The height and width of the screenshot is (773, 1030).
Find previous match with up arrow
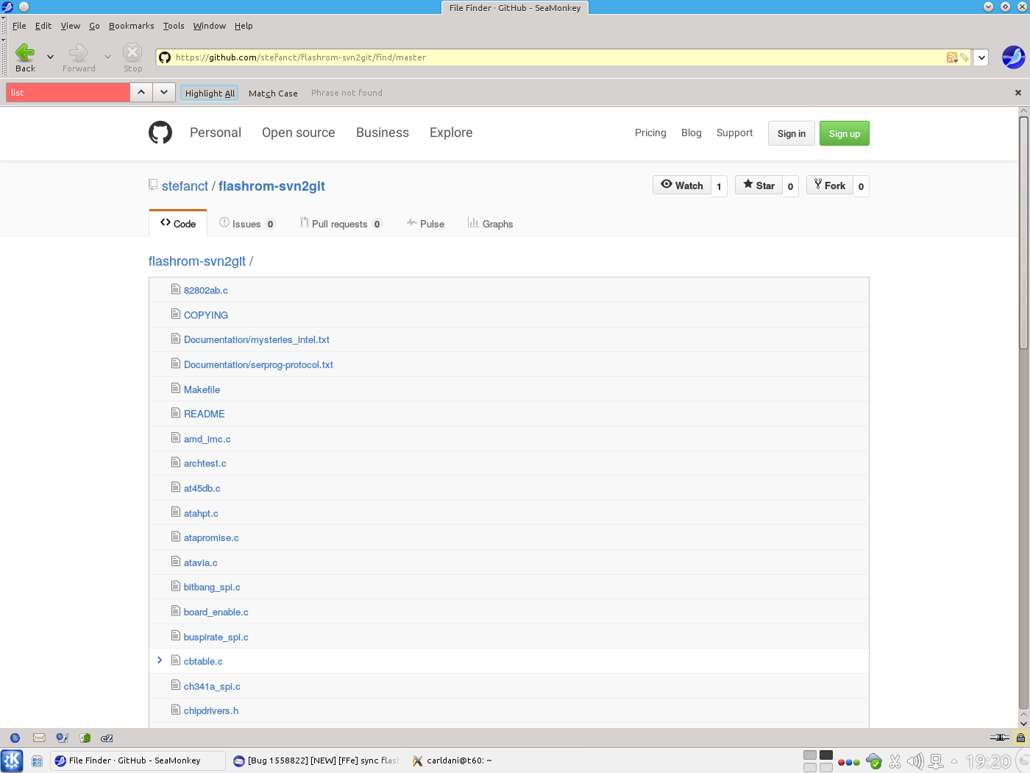[x=141, y=93]
